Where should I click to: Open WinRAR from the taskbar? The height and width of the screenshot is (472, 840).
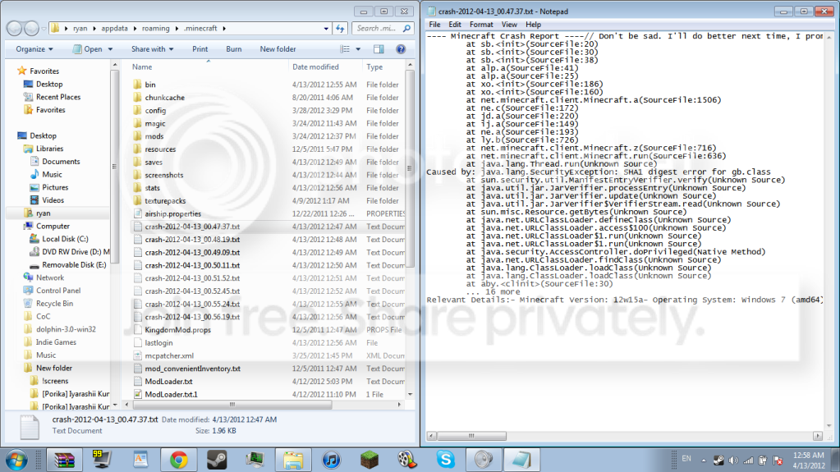coord(65,460)
